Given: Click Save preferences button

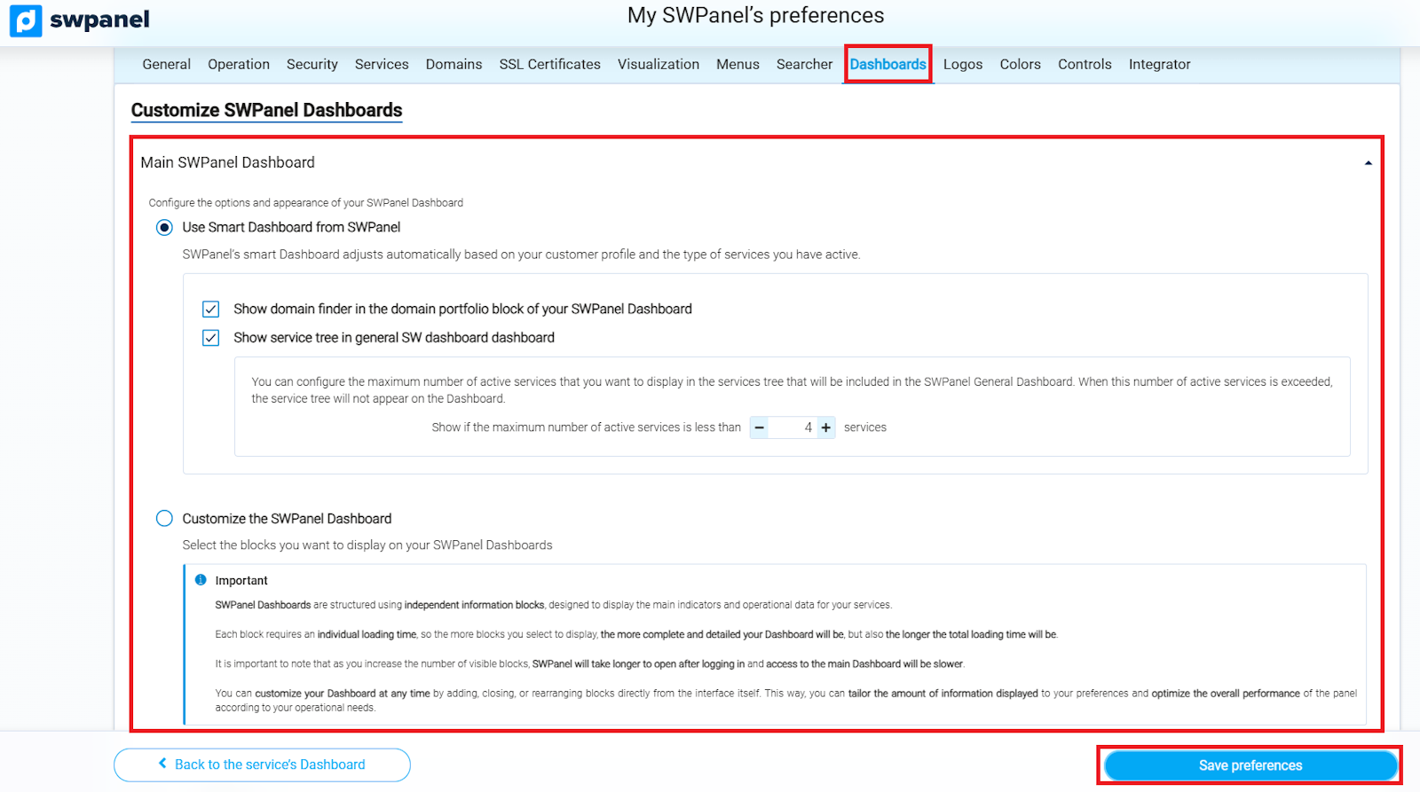Looking at the screenshot, I should coord(1250,765).
